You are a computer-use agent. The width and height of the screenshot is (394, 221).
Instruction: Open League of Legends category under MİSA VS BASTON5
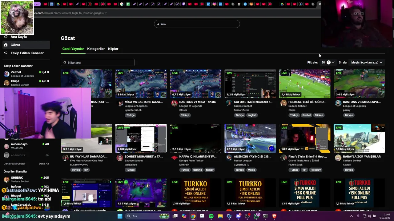136,106
